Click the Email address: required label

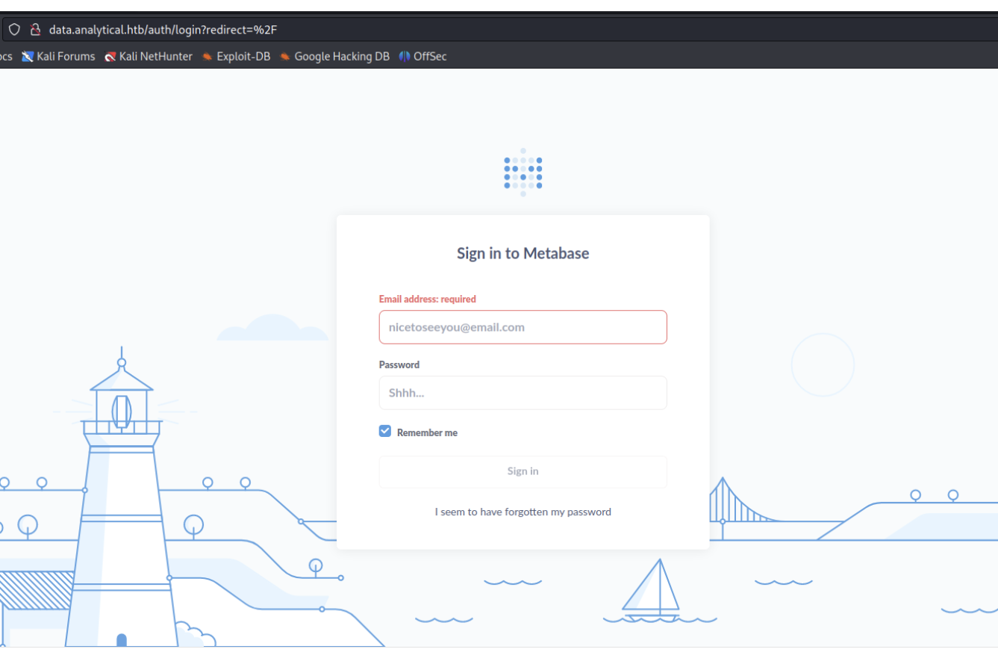tap(428, 299)
